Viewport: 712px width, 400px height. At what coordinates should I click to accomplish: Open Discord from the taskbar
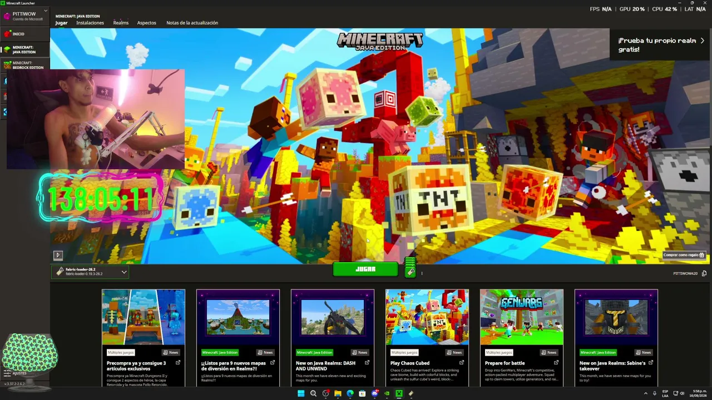(x=374, y=393)
